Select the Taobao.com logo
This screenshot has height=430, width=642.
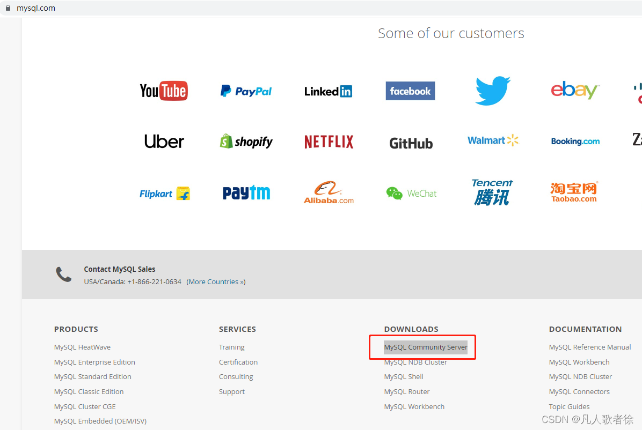(x=574, y=192)
